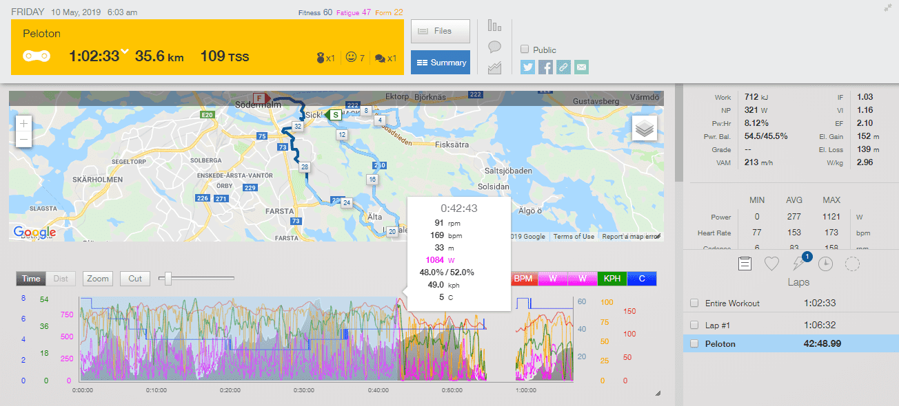
Task: Click the Files button
Action: [x=440, y=31]
